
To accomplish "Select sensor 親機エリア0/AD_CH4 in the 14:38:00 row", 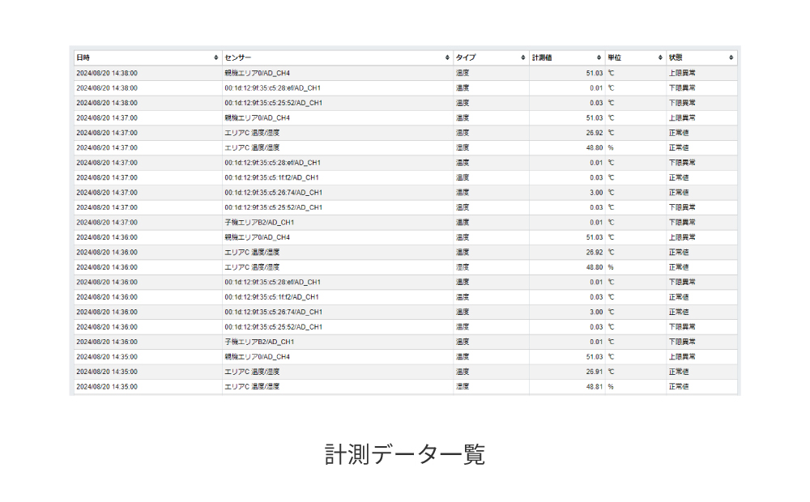I will click(258, 74).
